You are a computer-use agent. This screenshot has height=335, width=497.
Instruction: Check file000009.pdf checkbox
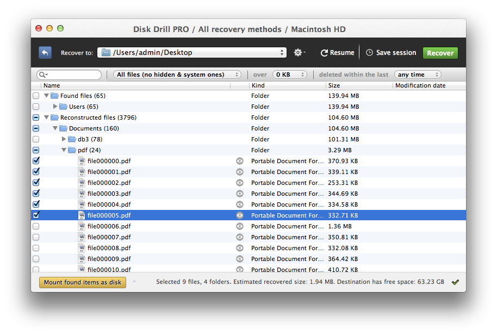point(36,259)
